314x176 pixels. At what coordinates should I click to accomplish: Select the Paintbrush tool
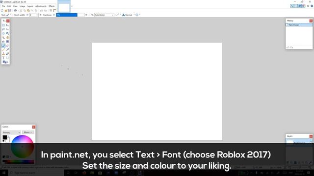3,45
